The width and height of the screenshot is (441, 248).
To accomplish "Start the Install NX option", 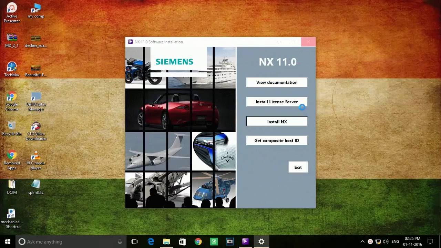I will coord(277,121).
